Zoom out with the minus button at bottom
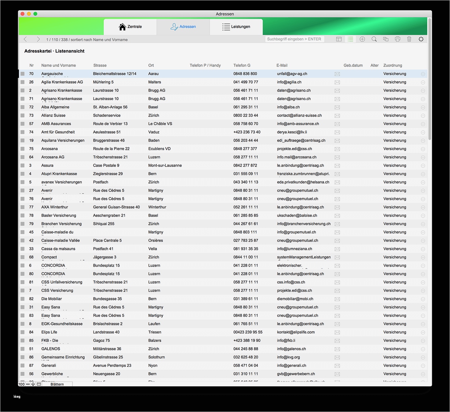The width and height of the screenshot is (450, 412). (x=28, y=384)
